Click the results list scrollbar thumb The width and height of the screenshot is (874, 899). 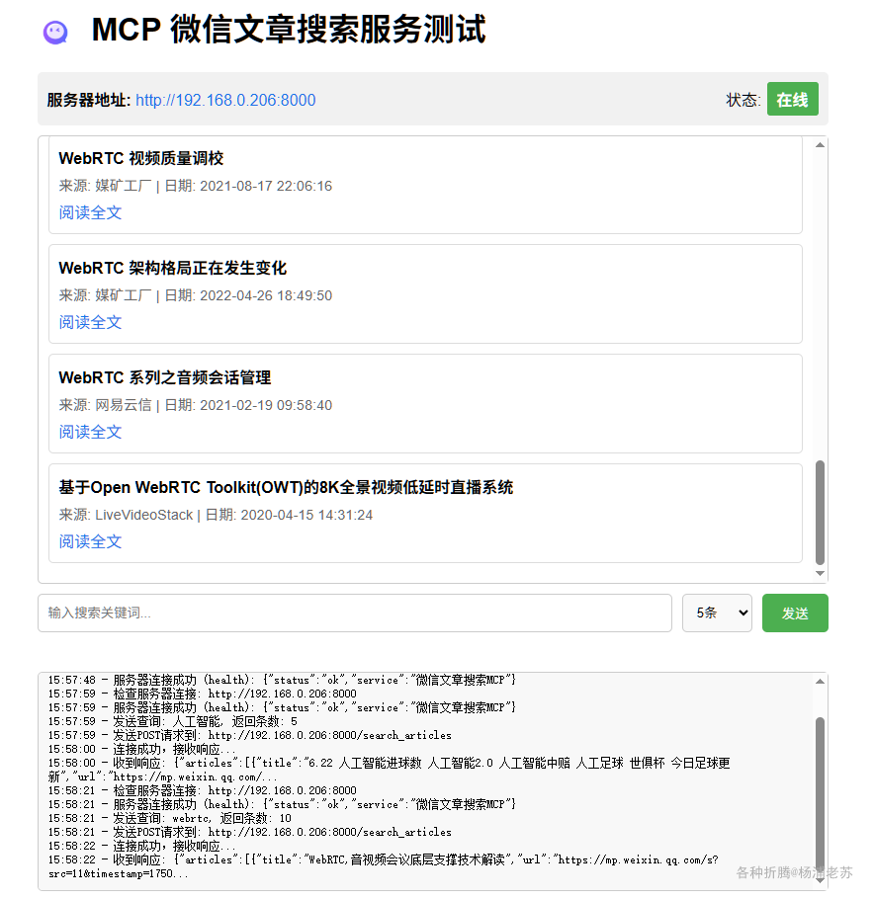[820, 512]
